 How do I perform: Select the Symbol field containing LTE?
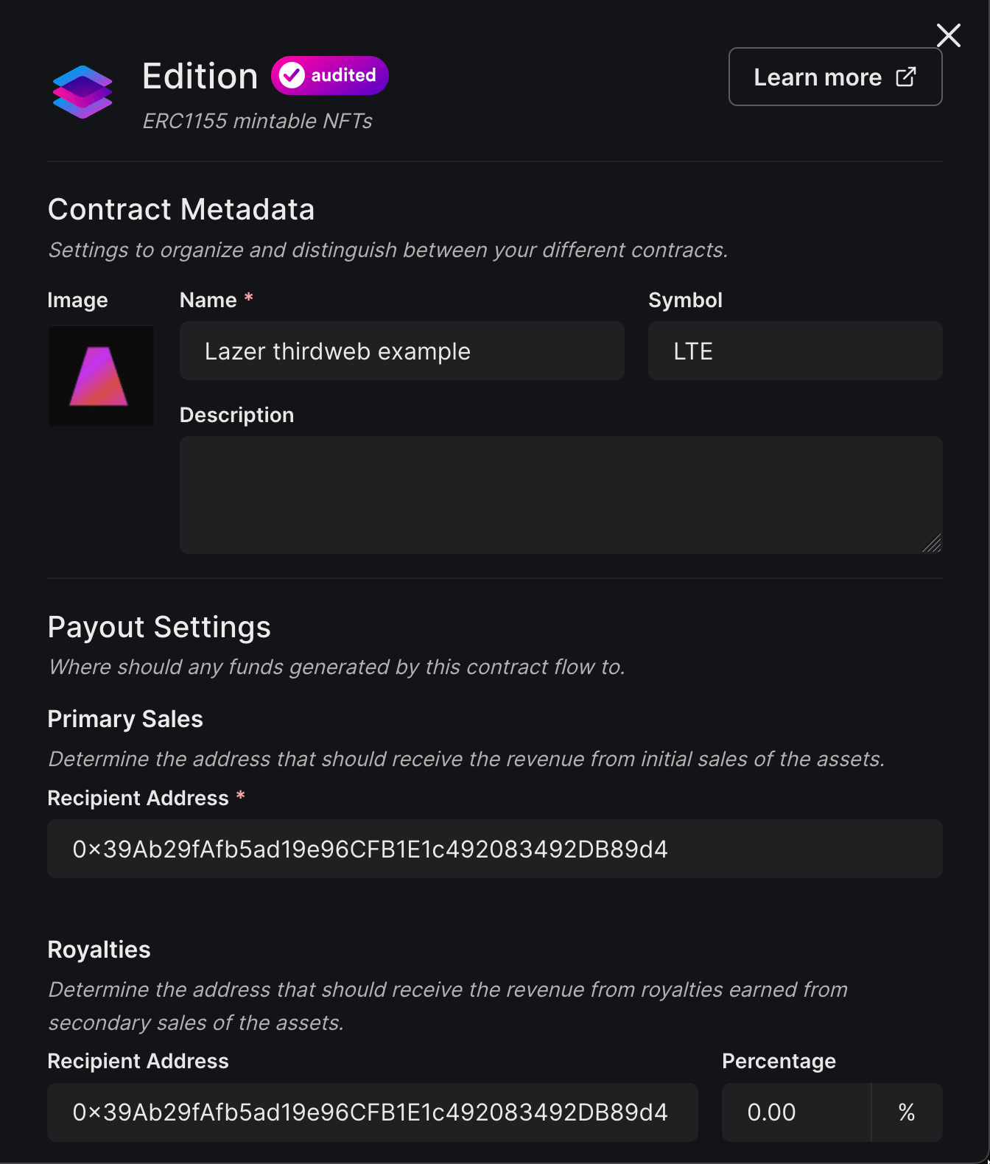point(794,351)
